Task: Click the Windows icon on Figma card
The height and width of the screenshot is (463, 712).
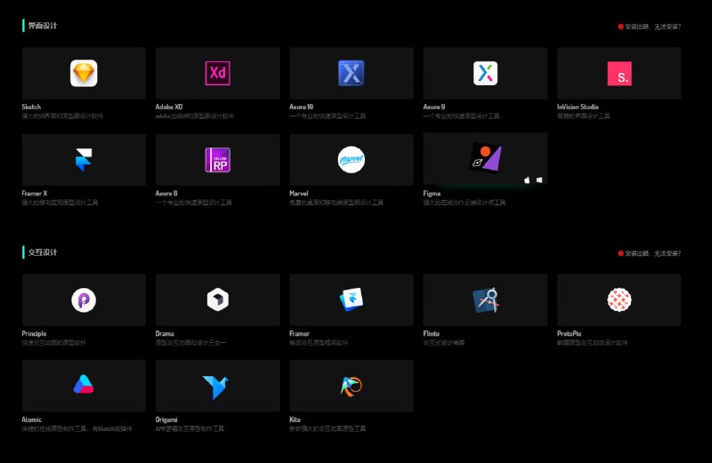Action: (539, 180)
